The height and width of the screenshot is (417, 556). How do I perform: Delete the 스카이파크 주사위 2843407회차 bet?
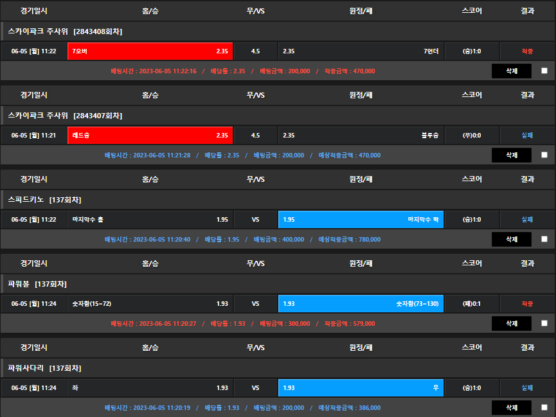click(512, 155)
